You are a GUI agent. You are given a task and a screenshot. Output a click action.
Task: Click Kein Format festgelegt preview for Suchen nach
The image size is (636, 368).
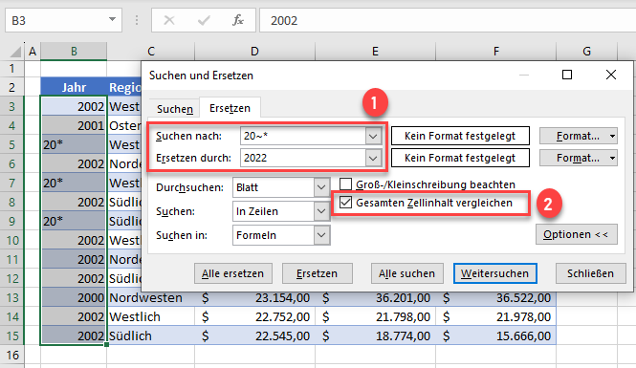[x=460, y=136]
